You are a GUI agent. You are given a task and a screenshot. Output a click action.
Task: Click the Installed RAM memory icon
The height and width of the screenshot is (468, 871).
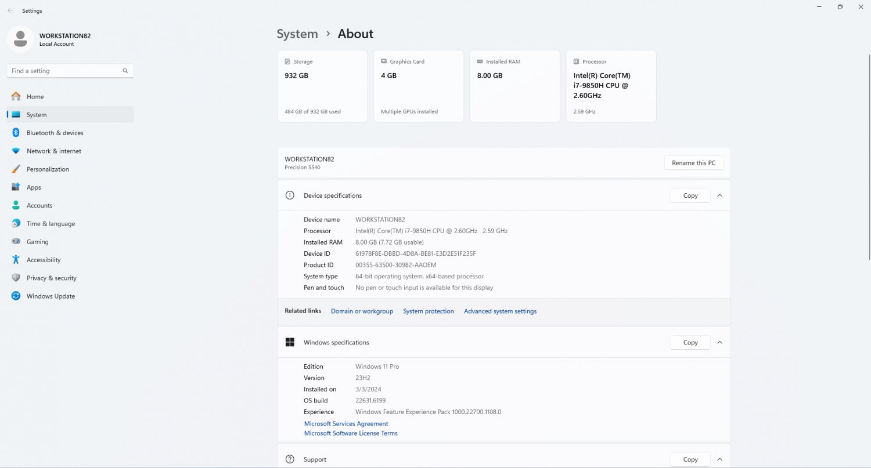coord(480,61)
